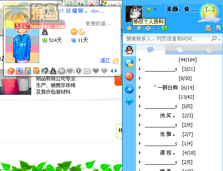Click the Qzone star icon under avatar

tap(129, 28)
